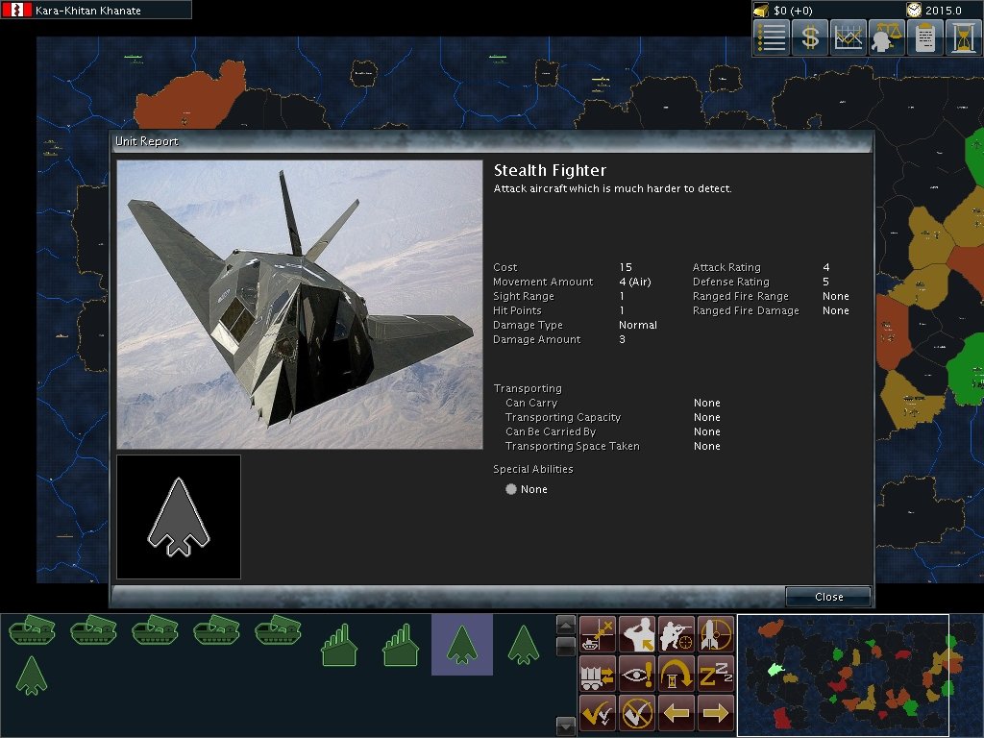Click the world minimap
The width and height of the screenshot is (984, 738).
pos(843,675)
